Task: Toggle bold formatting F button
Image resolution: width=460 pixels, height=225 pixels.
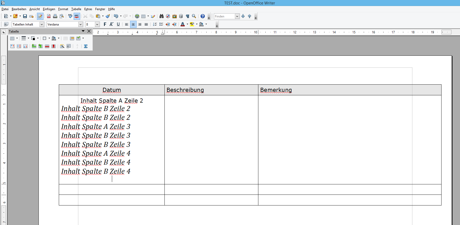Action: (x=105, y=24)
